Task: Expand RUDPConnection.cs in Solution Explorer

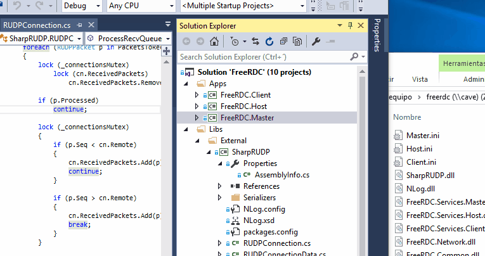Action: [219, 243]
